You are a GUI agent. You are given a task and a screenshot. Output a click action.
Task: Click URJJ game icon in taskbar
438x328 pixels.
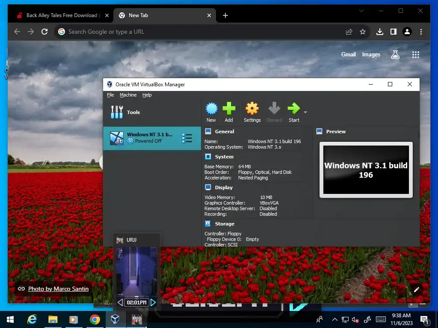click(136, 319)
